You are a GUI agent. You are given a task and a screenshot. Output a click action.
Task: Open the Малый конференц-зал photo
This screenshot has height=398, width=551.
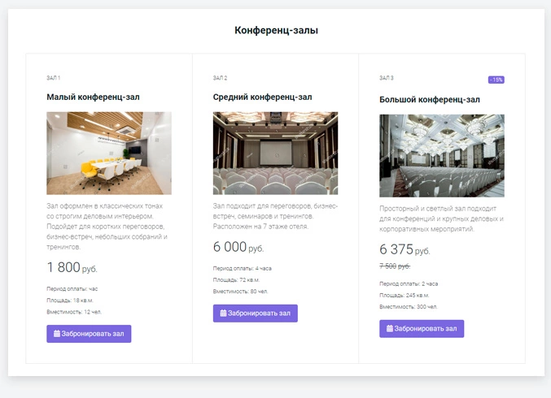click(x=109, y=154)
